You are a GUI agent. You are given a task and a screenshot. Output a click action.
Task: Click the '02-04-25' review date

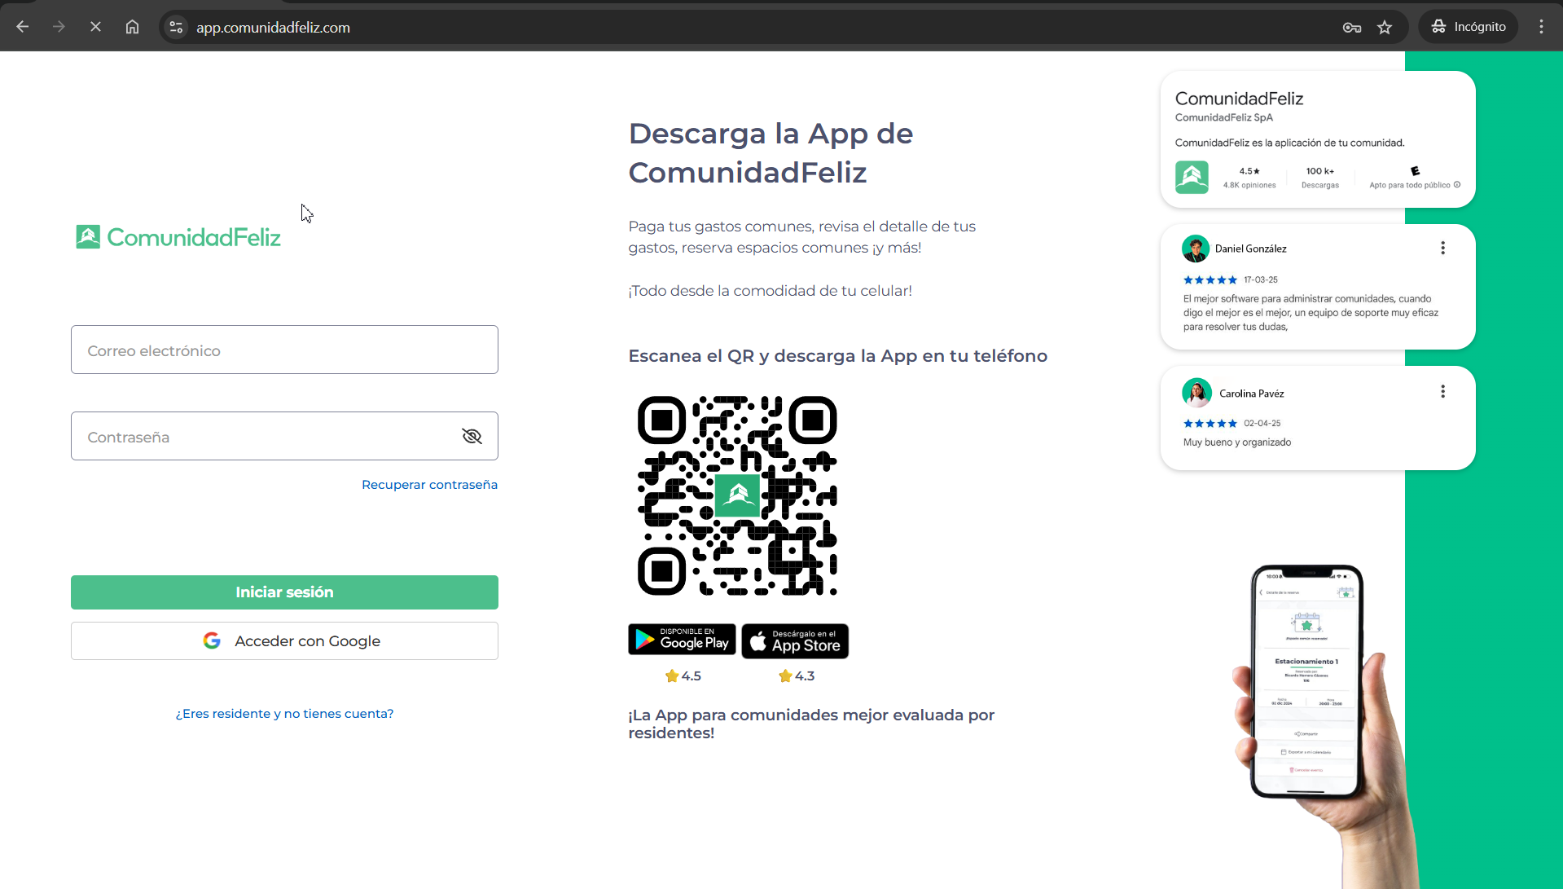point(1262,423)
